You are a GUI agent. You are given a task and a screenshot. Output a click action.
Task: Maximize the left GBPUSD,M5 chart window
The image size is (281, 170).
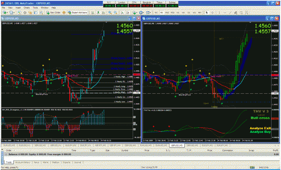point(134,18)
